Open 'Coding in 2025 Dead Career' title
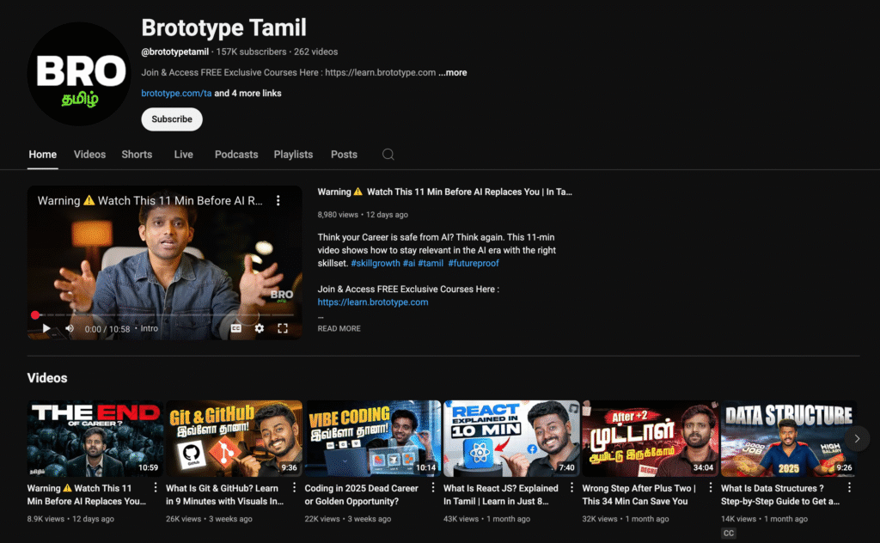The height and width of the screenshot is (543, 880). tap(362, 495)
